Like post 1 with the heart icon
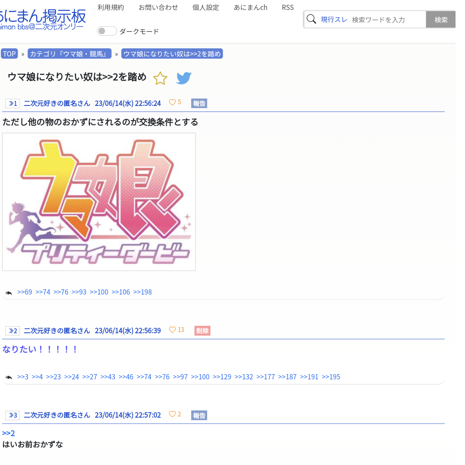465x465 pixels. coord(172,102)
